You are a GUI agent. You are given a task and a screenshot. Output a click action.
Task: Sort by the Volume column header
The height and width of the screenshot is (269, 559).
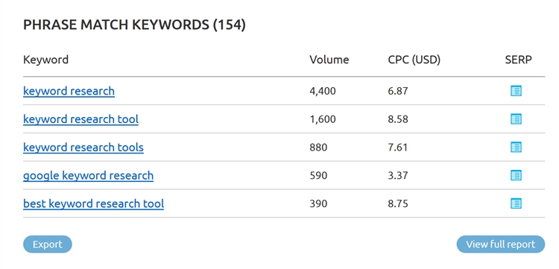coord(329,60)
